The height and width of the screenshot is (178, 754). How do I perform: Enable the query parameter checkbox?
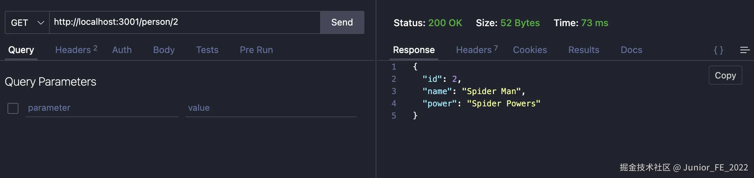(x=13, y=108)
